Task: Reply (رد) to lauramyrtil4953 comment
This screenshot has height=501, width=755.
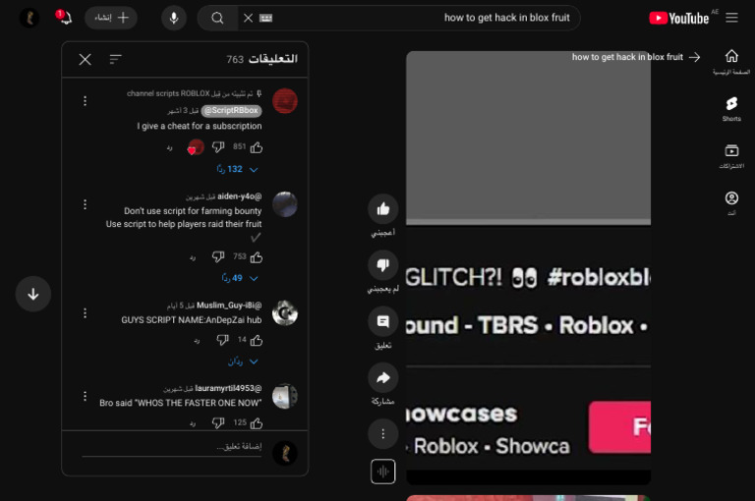Action: point(192,423)
